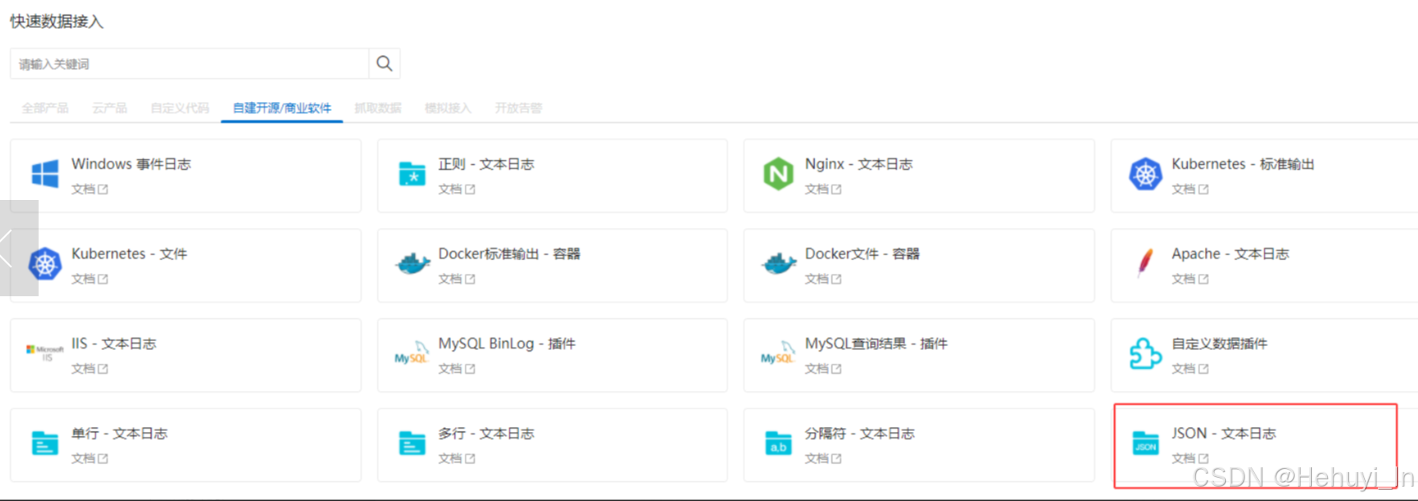This screenshot has height=501, width=1418.
Task: Click the 自定义数据插件 puzzle icon
Action: 1145,353
